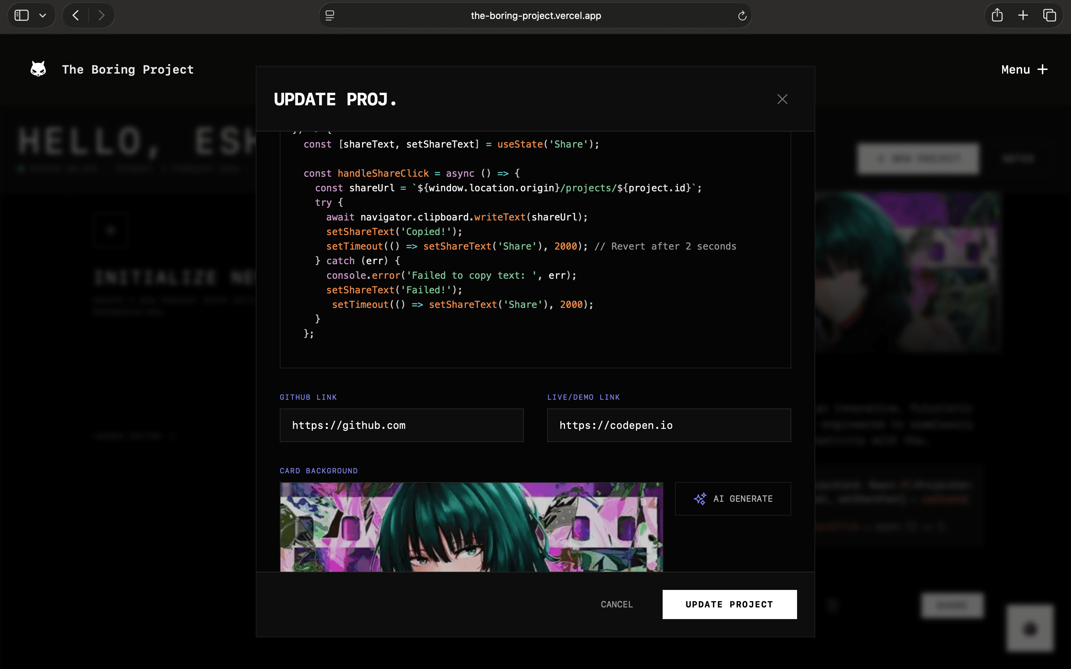The width and height of the screenshot is (1071, 669).
Task: Click the sparkle icon on AI Generate
Action: [700, 498]
